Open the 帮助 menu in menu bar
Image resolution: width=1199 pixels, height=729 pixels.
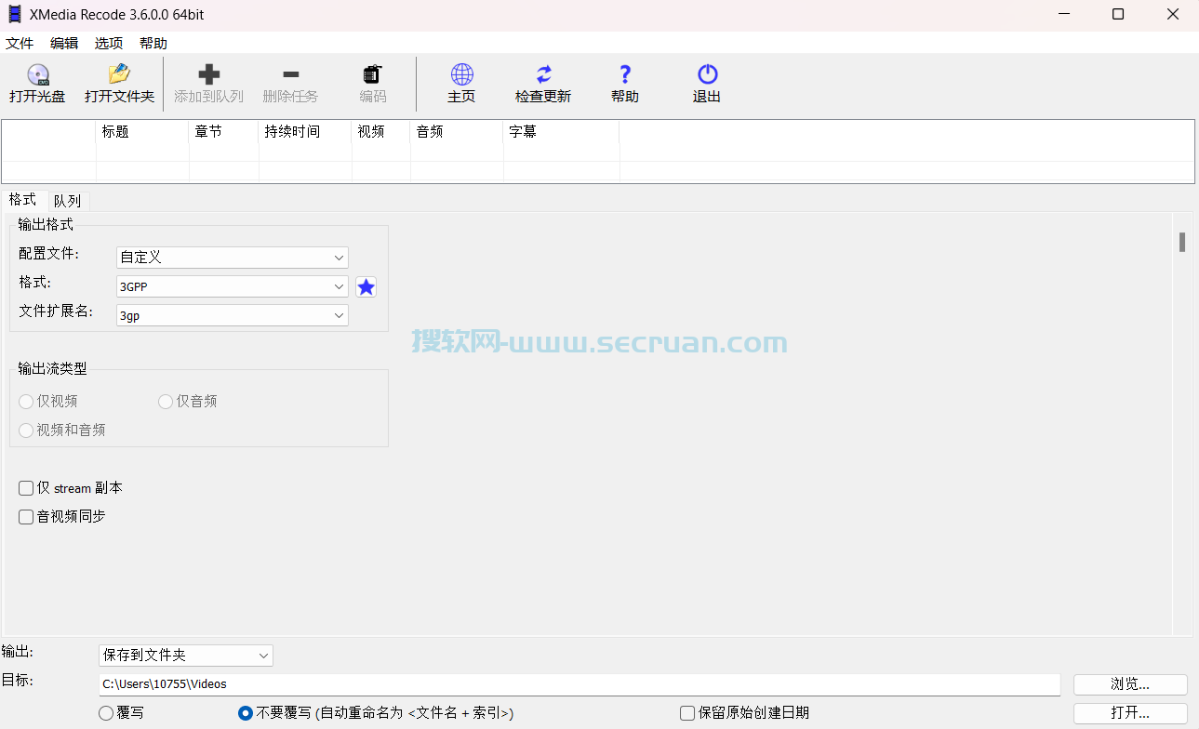(153, 43)
